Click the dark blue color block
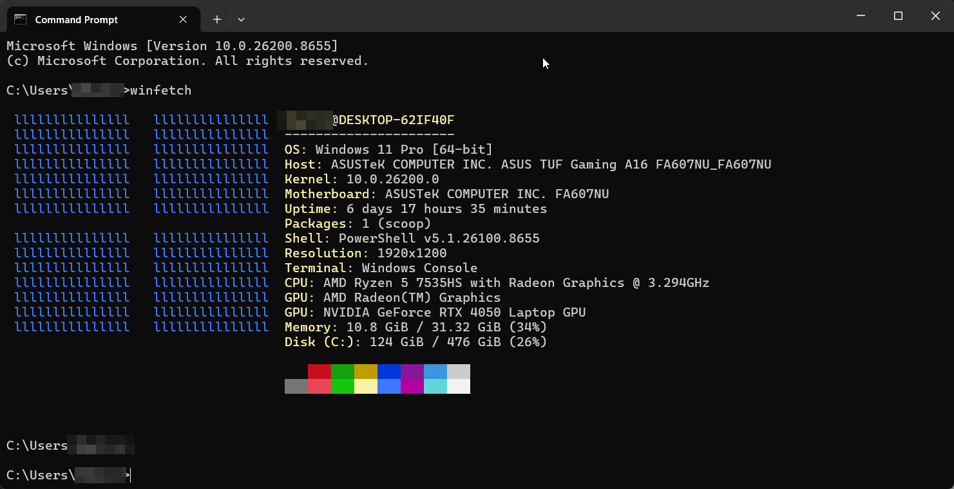954x489 pixels. pos(389,371)
